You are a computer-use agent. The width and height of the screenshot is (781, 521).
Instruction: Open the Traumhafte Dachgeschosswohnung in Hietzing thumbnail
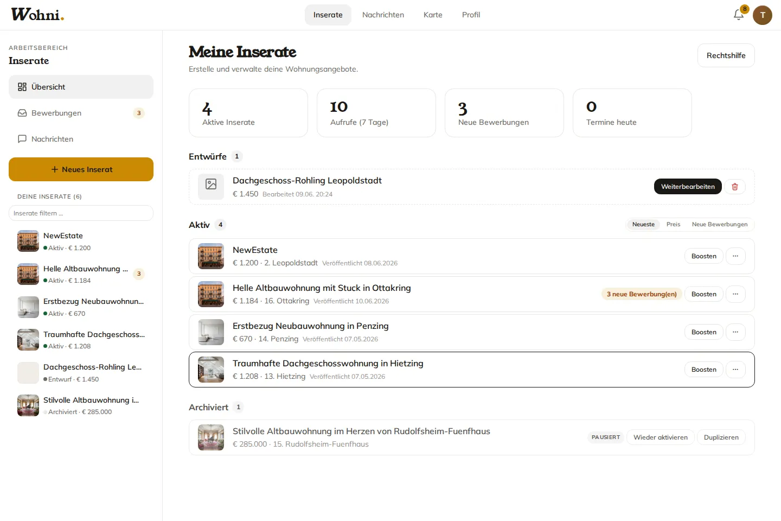pyautogui.click(x=211, y=370)
